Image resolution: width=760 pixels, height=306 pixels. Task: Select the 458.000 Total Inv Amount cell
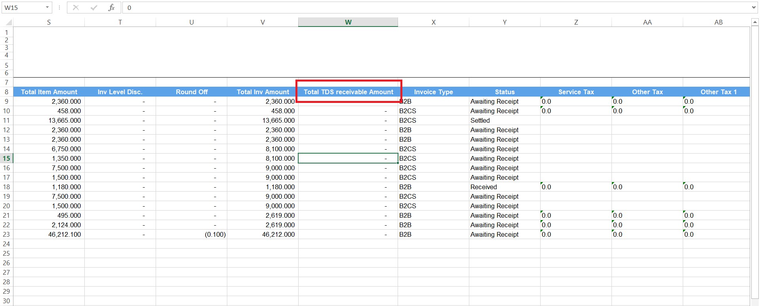tap(263, 111)
